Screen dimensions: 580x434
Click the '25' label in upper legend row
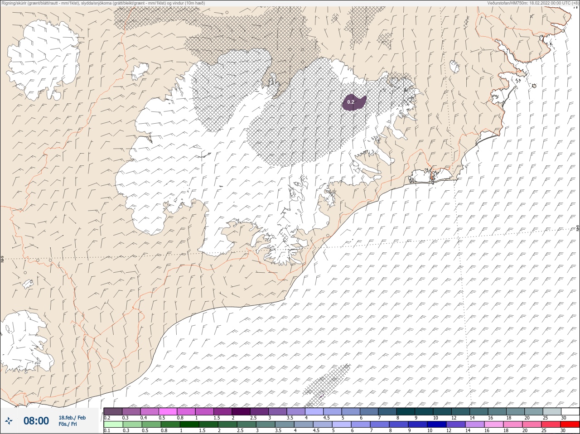coord(545,418)
